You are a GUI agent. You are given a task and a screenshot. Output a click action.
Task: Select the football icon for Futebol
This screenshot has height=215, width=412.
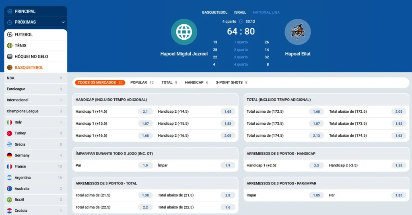[10, 34]
